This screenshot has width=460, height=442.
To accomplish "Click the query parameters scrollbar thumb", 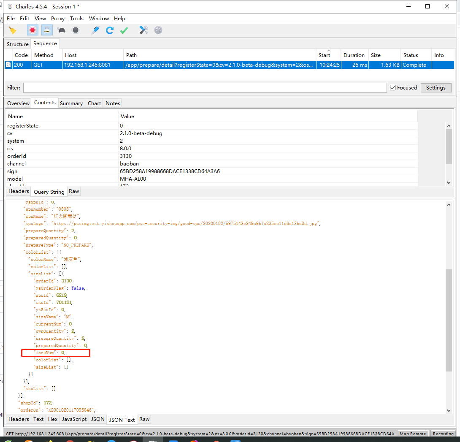I will [449, 146].
